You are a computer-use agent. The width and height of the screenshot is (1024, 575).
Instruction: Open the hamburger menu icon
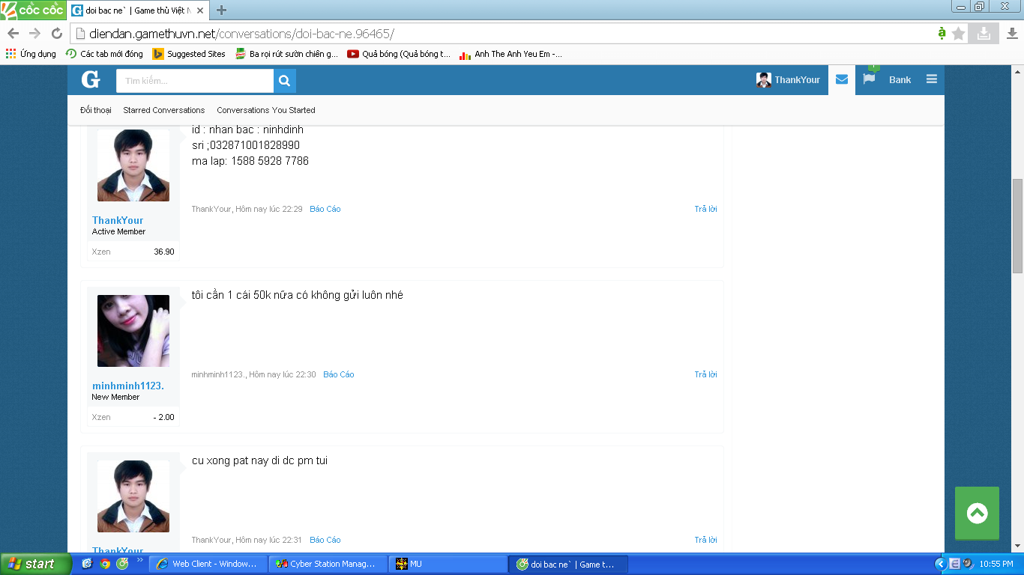(932, 79)
